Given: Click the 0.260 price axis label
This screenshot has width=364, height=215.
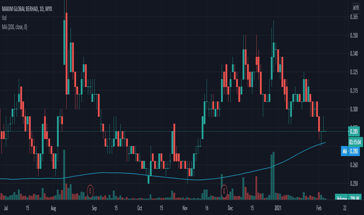Looking at the screenshot, I should tap(354, 165).
